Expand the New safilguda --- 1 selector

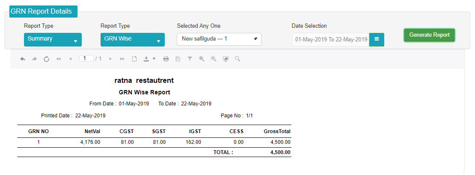(x=219, y=39)
